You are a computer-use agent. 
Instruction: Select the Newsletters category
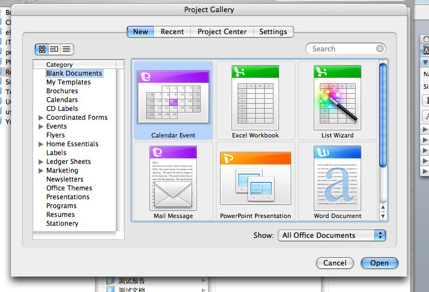click(x=65, y=179)
